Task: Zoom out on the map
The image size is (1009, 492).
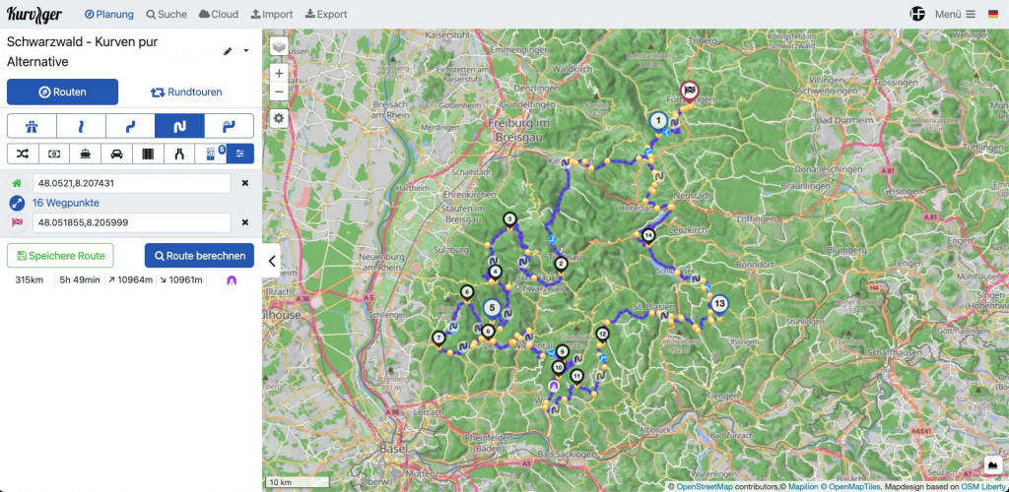Action: (279, 91)
